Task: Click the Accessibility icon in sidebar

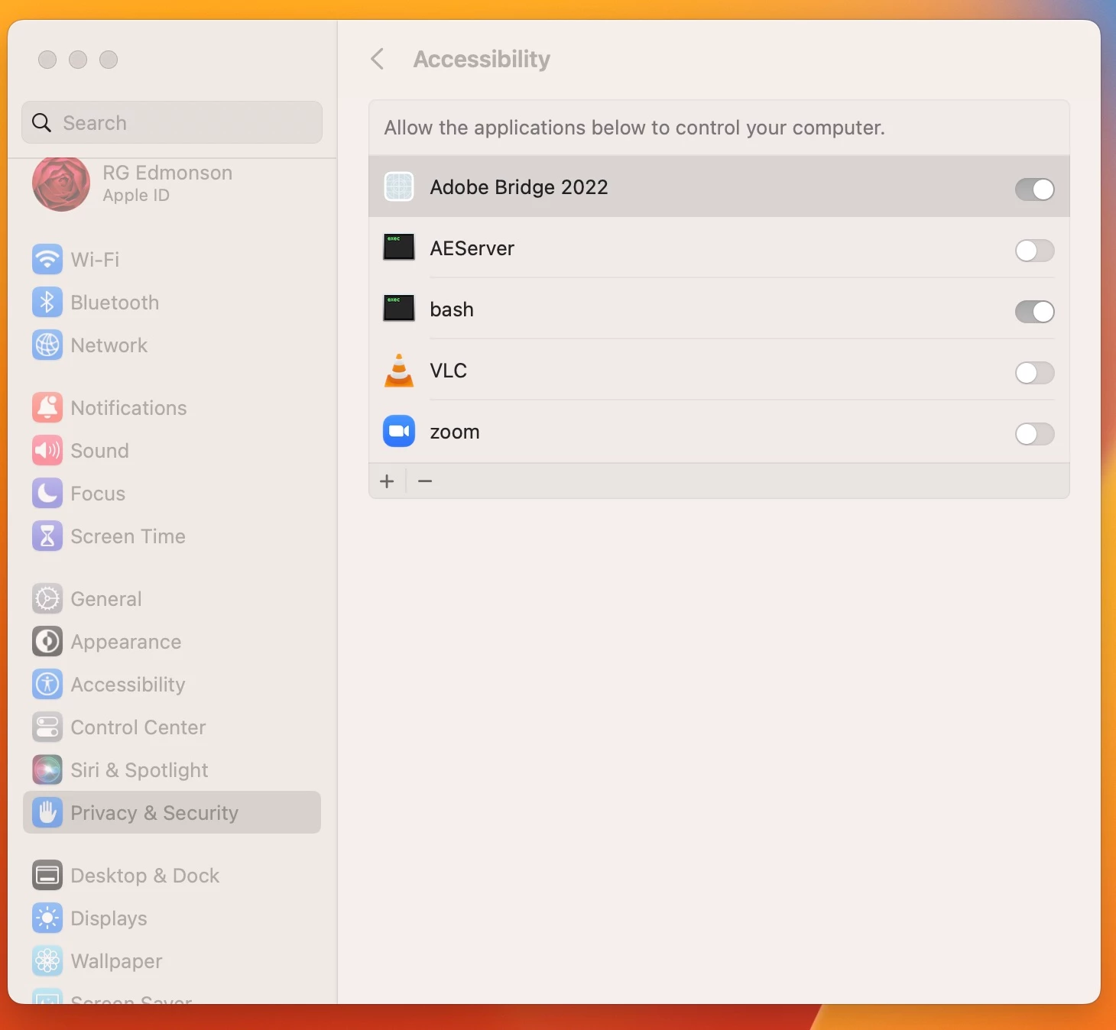Action: click(47, 685)
